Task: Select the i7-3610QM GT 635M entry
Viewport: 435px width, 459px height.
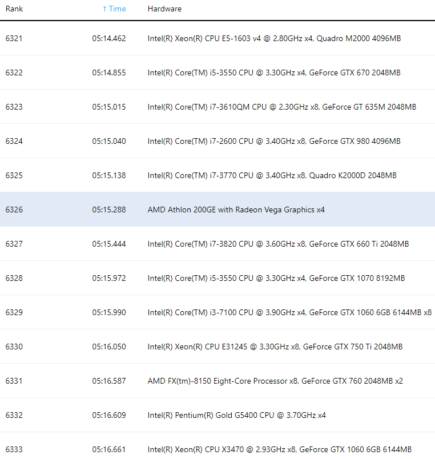Action: [281, 107]
